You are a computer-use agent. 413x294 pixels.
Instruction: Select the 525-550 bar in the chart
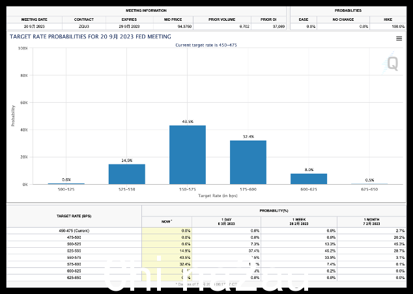[126, 174]
